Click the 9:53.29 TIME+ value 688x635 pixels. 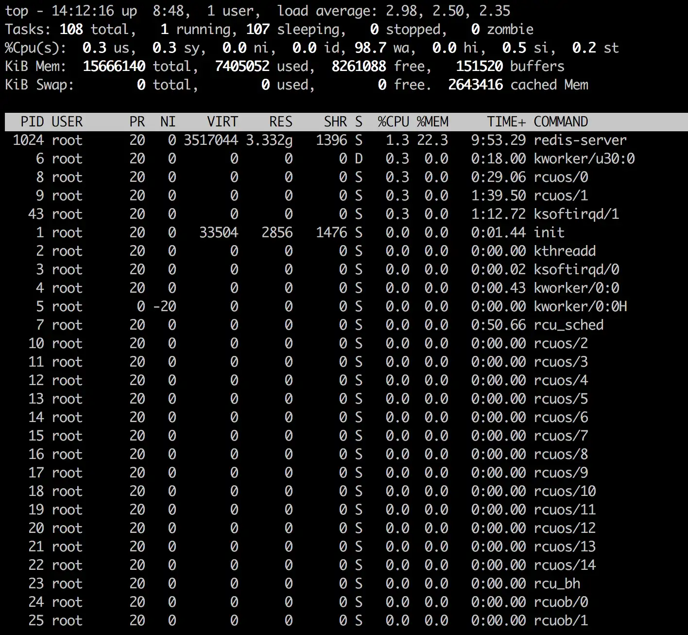pos(499,140)
